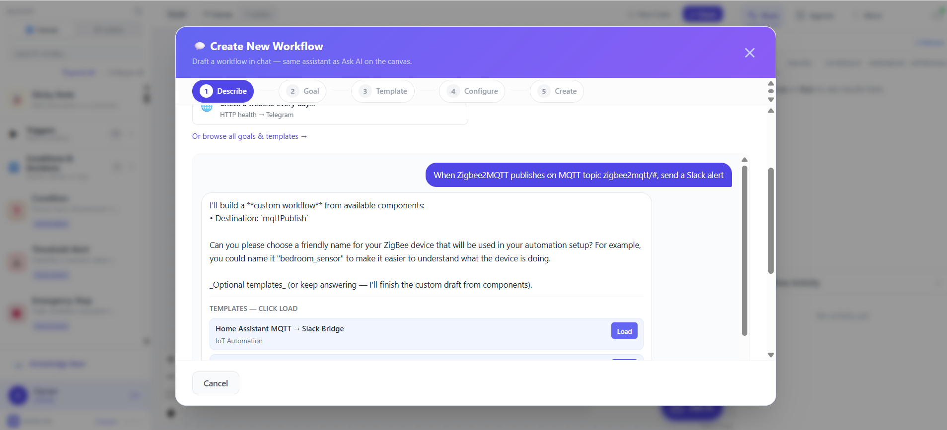
Task: Jump to the Create step
Action: [557, 91]
